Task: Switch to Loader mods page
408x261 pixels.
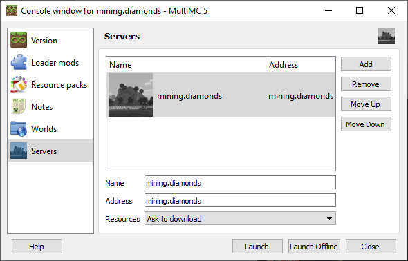Action: click(x=50, y=62)
